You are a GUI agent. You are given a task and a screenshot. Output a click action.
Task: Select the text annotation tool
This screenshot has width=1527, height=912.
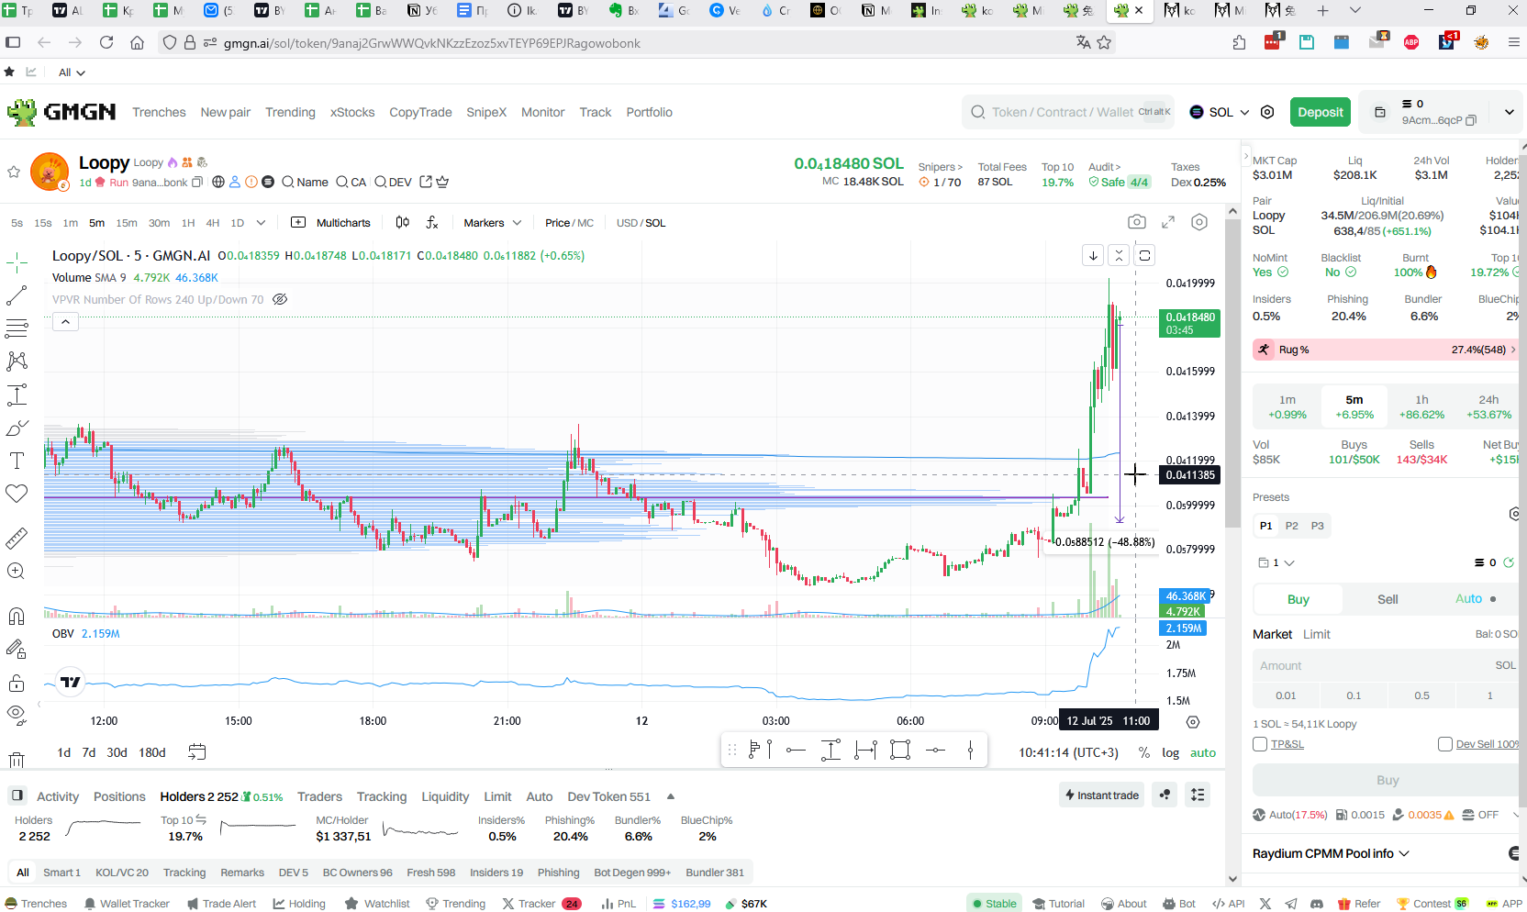click(17, 461)
